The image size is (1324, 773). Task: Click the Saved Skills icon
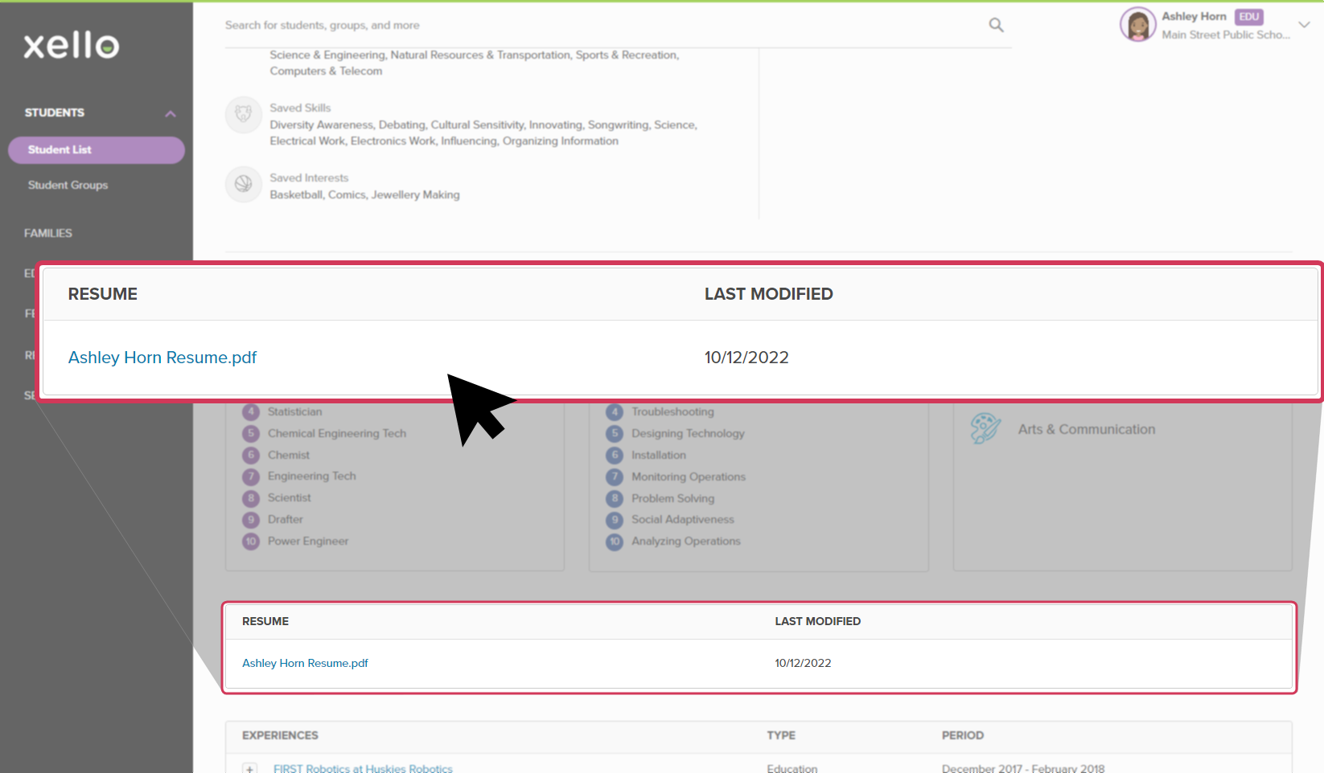243,115
